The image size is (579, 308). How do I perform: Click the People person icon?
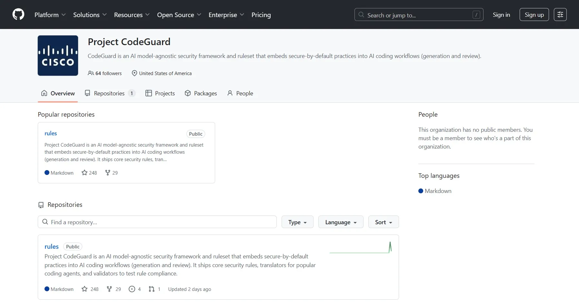click(x=230, y=93)
